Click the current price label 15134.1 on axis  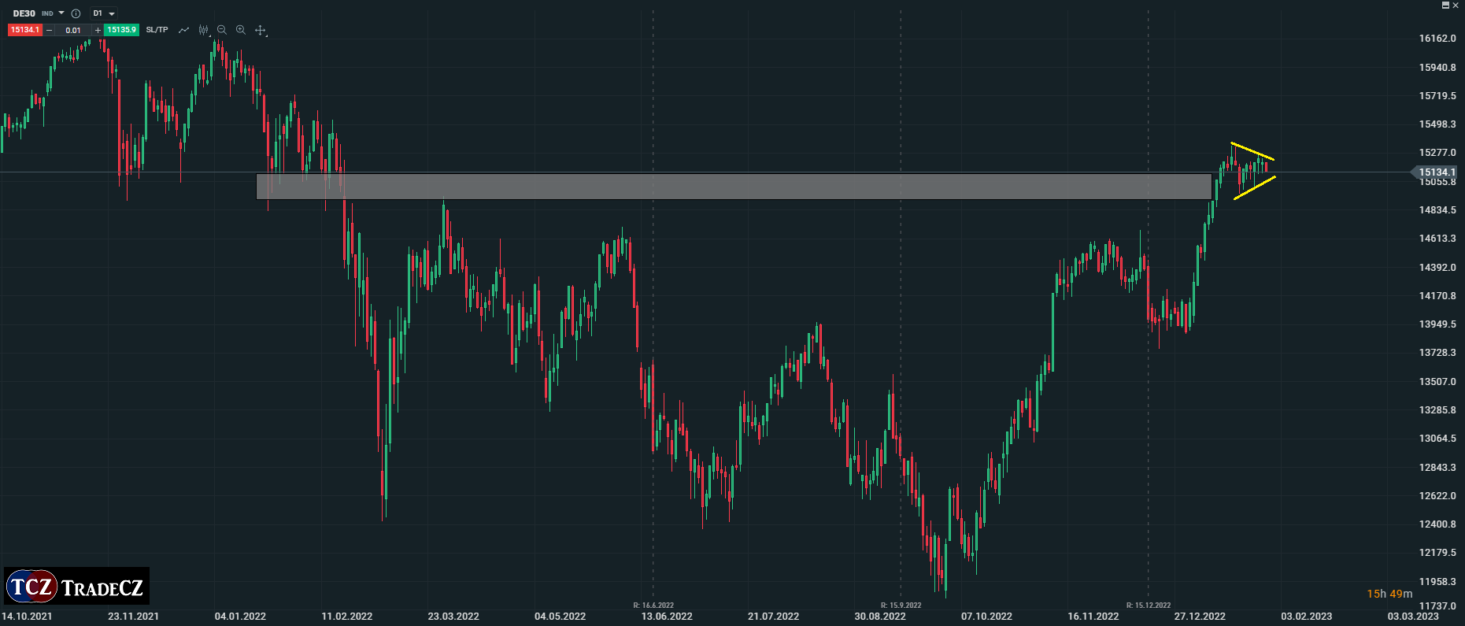[x=1437, y=172]
